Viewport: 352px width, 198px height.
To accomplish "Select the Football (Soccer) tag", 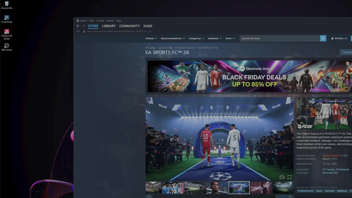I will (x=305, y=191).
